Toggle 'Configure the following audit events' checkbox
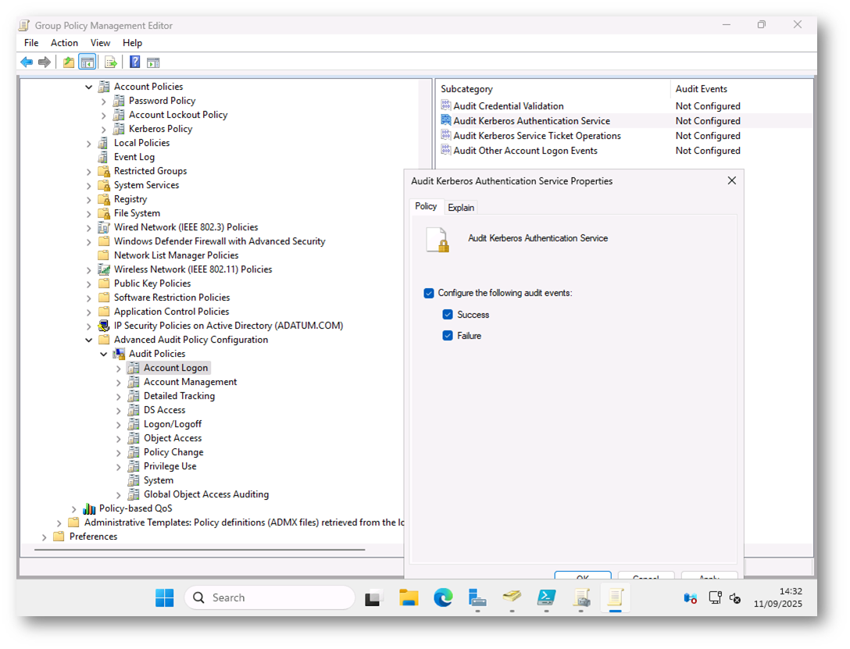 (x=429, y=294)
